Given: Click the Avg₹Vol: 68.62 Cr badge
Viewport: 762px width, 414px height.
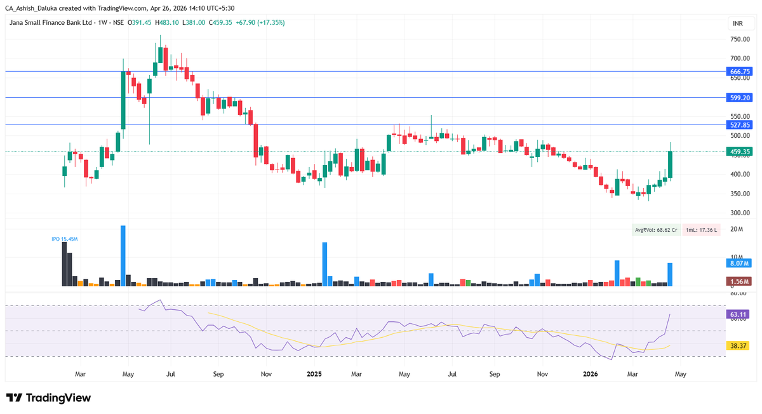Looking at the screenshot, I should (656, 230).
